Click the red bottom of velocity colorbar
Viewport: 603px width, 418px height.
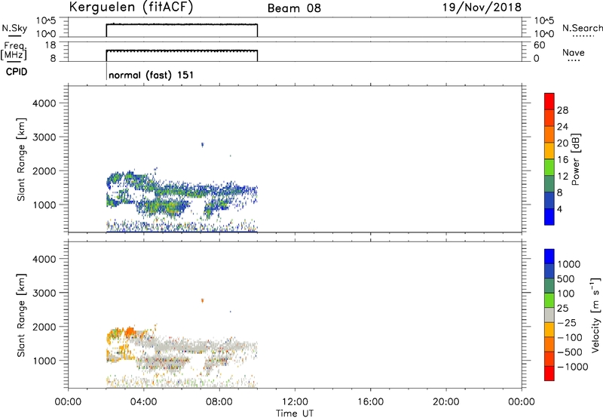coord(549,373)
